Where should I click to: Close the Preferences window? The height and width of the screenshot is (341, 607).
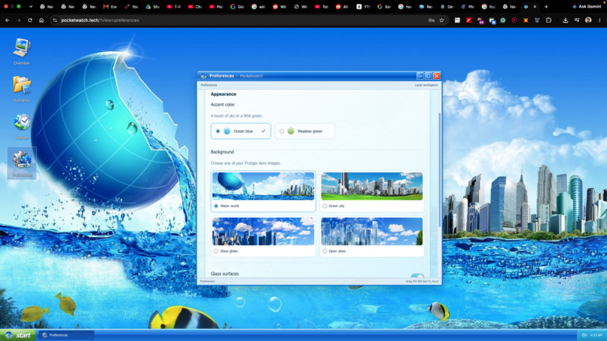[x=437, y=76]
